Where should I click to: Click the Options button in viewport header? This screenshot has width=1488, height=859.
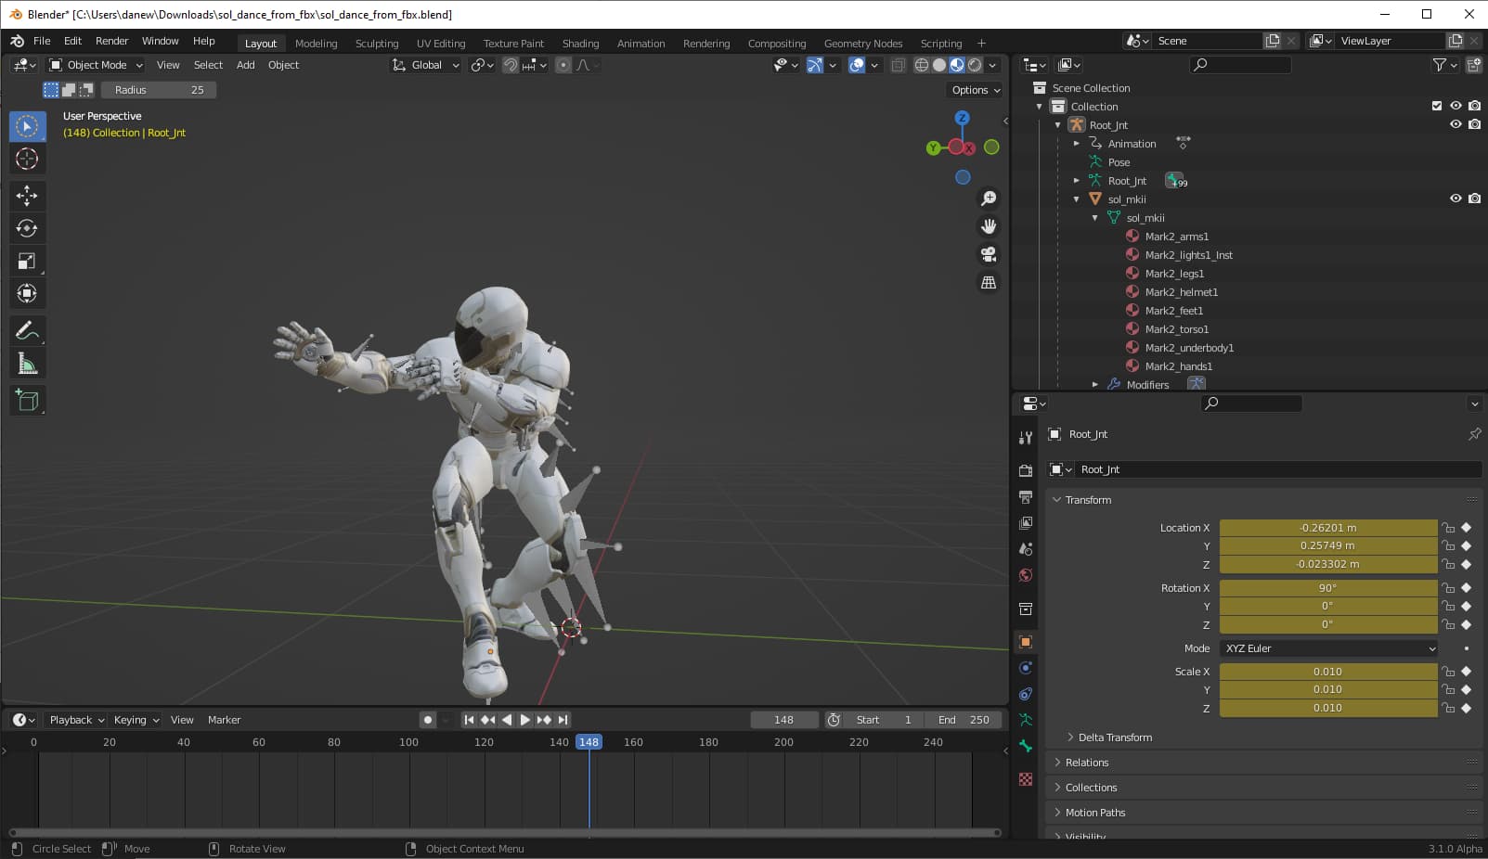973,89
